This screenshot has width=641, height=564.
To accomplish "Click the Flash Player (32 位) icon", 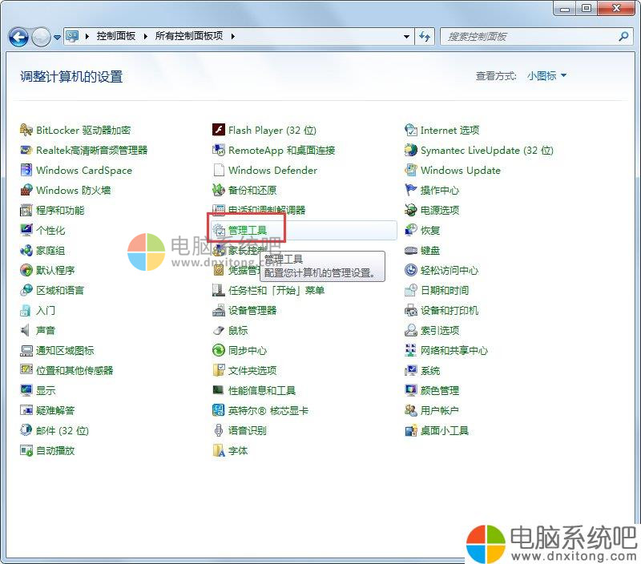I will 219,131.
